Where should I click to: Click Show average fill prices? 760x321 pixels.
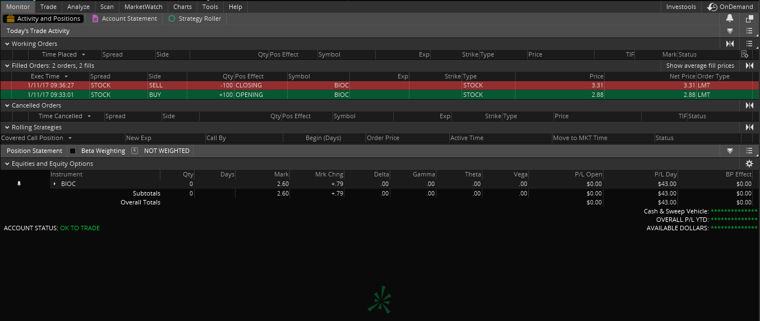[x=700, y=66]
